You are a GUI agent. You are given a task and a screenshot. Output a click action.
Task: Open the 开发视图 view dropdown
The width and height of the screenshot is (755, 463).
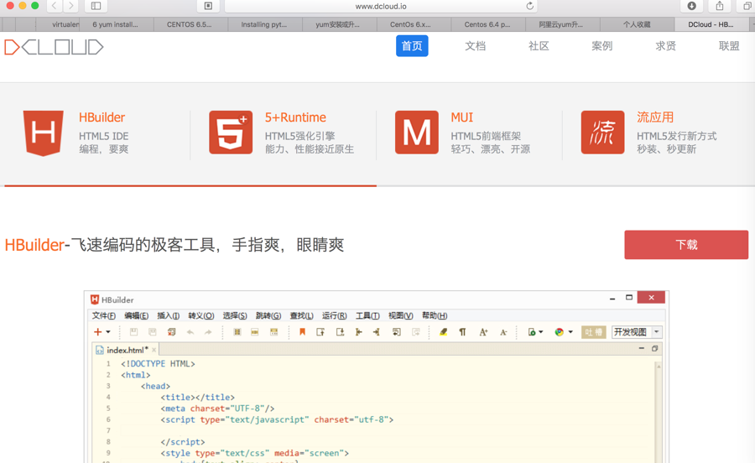point(637,332)
